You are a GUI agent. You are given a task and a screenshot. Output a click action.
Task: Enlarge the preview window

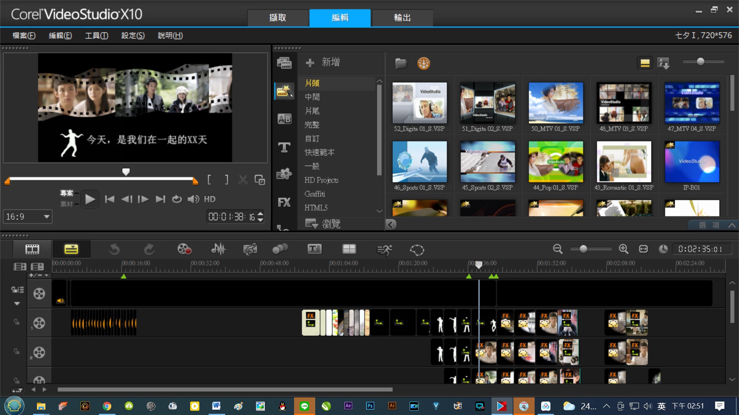tap(260, 180)
